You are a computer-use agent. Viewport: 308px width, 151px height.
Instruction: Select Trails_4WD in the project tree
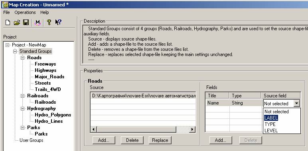click(x=48, y=89)
